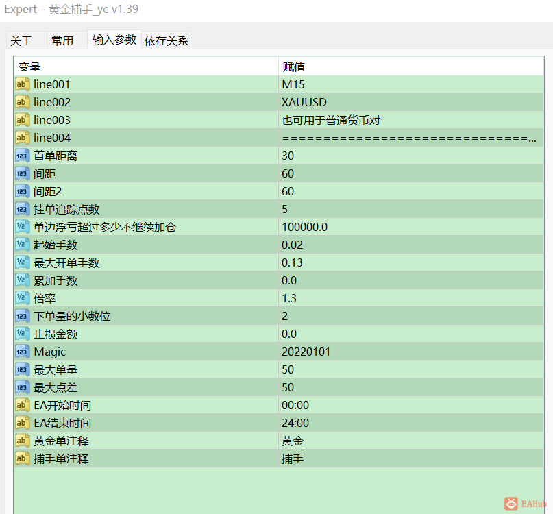The height and width of the screenshot is (514, 553).
Task: Select the 也可用于普通货币对 value cell
Action: pyautogui.click(x=411, y=120)
